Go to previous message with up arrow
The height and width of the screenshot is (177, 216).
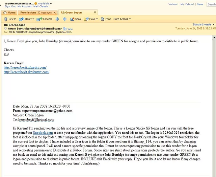64,19
